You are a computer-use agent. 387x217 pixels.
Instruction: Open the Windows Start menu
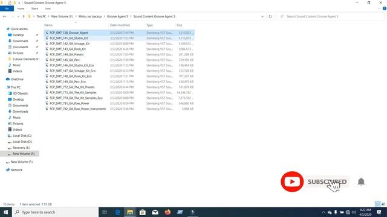click(x=6, y=212)
